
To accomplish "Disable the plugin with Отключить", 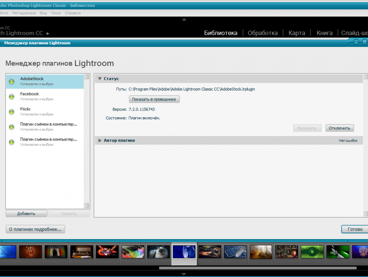I will click(340, 128).
